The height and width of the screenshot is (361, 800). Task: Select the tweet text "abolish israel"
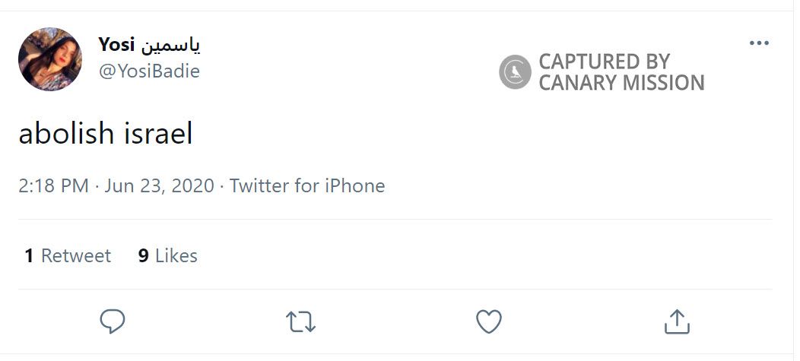pyautogui.click(x=106, y=135)
